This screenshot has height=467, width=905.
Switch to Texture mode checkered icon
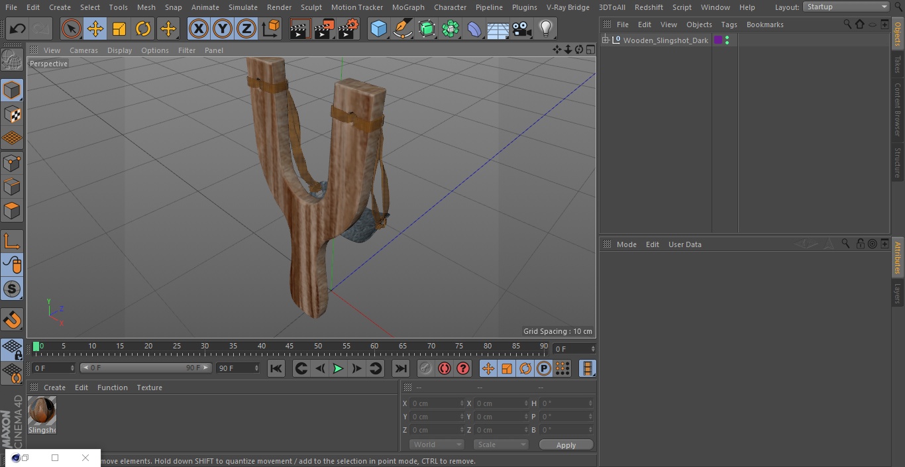pos(12,114)
